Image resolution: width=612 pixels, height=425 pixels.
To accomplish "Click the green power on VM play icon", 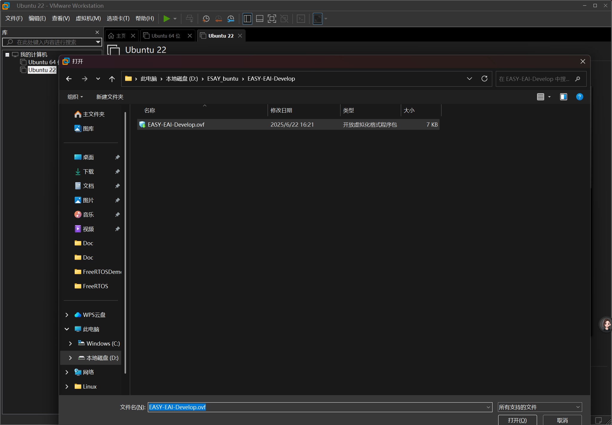I will point(166,19).
